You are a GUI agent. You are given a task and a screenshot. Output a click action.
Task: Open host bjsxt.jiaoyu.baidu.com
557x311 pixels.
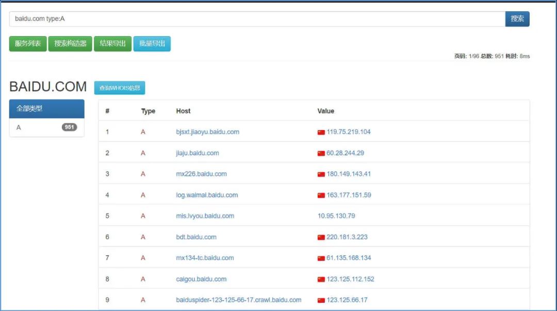click(207, 132)
